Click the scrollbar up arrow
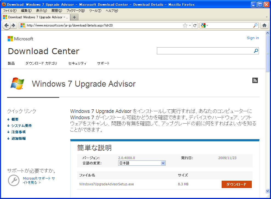 click(x=267, y=33)
